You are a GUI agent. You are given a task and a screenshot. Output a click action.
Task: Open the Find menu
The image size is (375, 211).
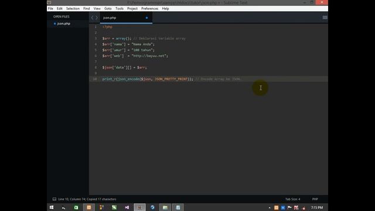[87, 9]
